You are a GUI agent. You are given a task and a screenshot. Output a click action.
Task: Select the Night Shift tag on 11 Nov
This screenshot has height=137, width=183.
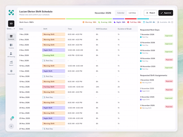(54, 71)
